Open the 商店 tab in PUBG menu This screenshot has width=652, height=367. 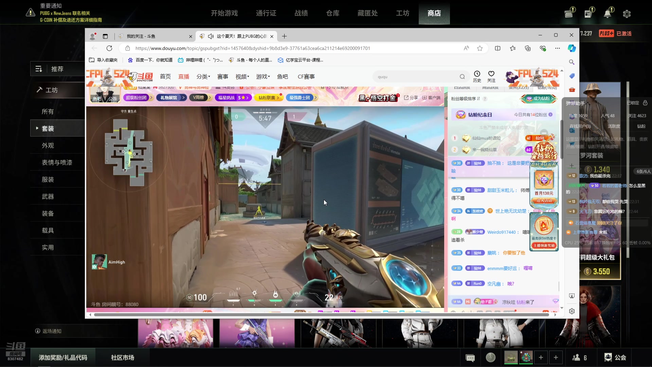[434, 13]
